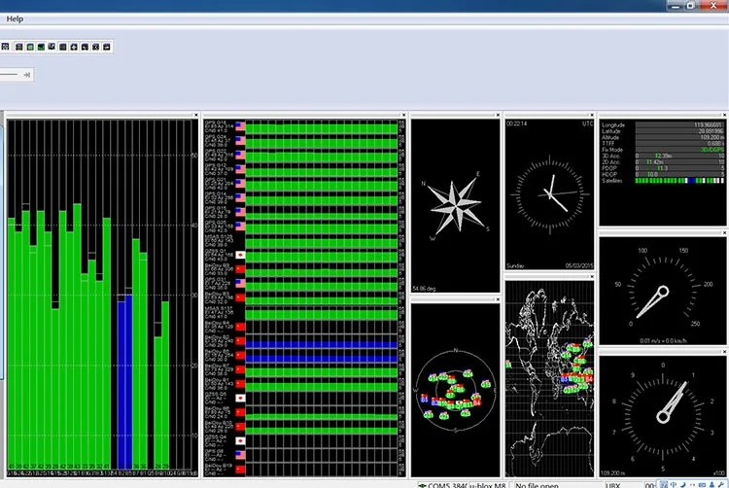The width and height of the screenshot is (729, 488).
Task: Click the HDOP indicator bar
Action: pyautogui.click(x=679, y=174)
